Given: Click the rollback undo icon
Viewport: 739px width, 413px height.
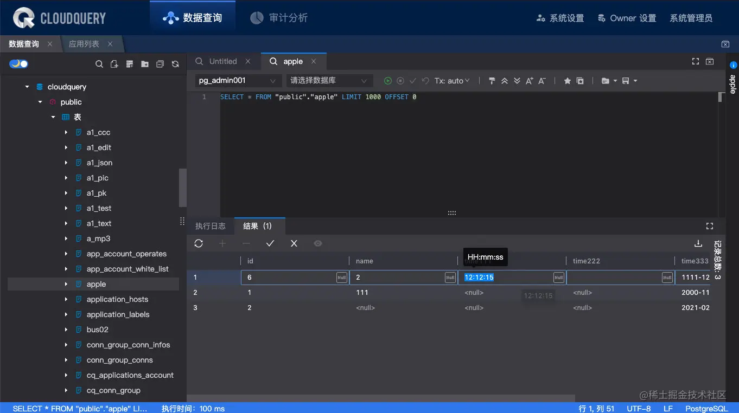Looking at the screenshot, I should click(425, 81).
